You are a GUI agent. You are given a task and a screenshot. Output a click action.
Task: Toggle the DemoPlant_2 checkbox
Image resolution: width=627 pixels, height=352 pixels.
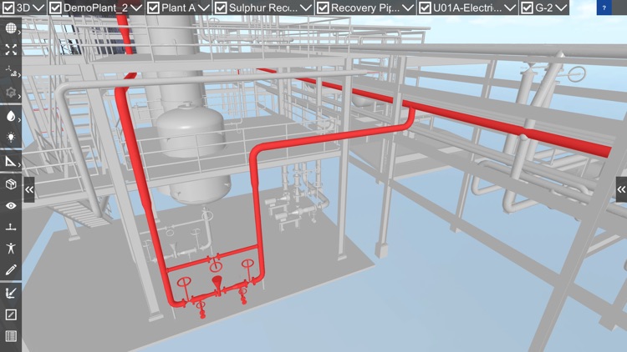click(55, 8)
